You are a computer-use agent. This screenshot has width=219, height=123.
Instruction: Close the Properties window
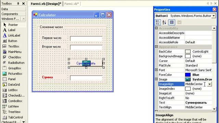click(x=215, y=9)
